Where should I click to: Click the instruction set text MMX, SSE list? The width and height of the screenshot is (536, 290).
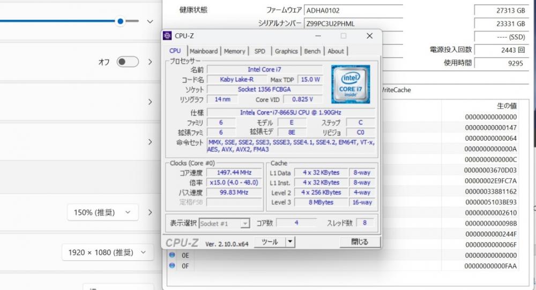291,146
